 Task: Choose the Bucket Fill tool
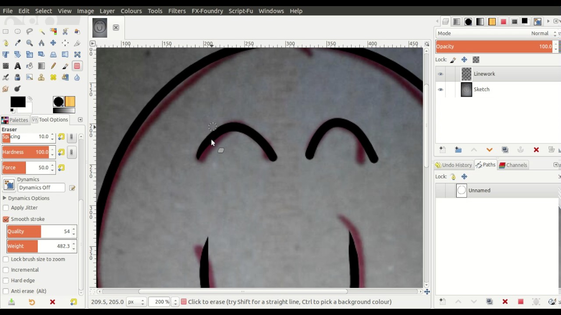29,66
